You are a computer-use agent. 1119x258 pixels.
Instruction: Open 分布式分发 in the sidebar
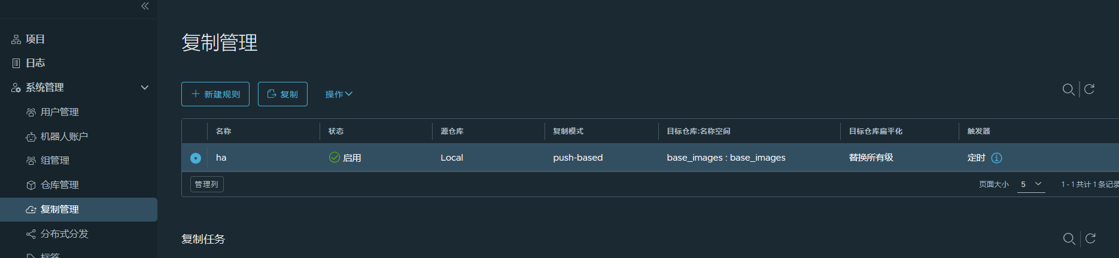point(64,234)
